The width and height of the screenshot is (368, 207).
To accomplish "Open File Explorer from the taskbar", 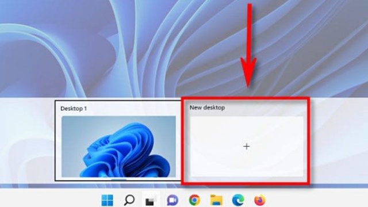I will coord(216,200).
